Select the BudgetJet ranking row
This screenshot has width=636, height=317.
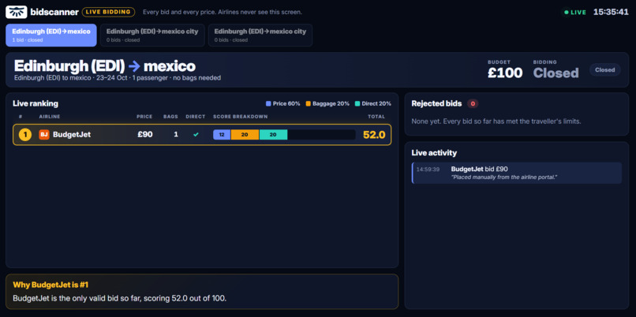tap(202, 135)
